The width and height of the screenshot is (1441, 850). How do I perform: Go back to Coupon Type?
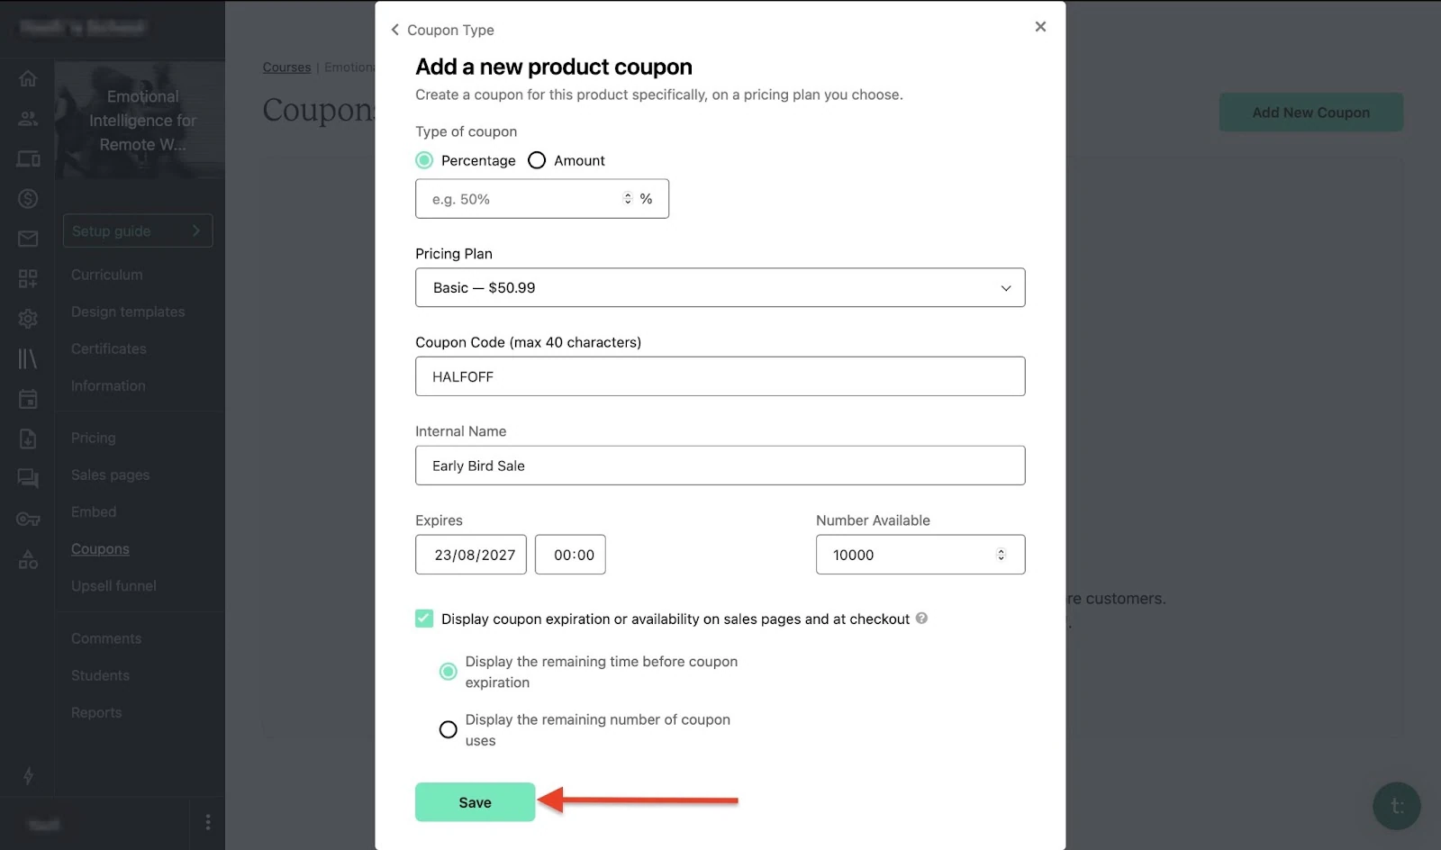pyautogui.click(x=442, y=30)
